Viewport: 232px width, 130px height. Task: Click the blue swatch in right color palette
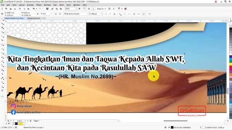[x=231, y=57]
